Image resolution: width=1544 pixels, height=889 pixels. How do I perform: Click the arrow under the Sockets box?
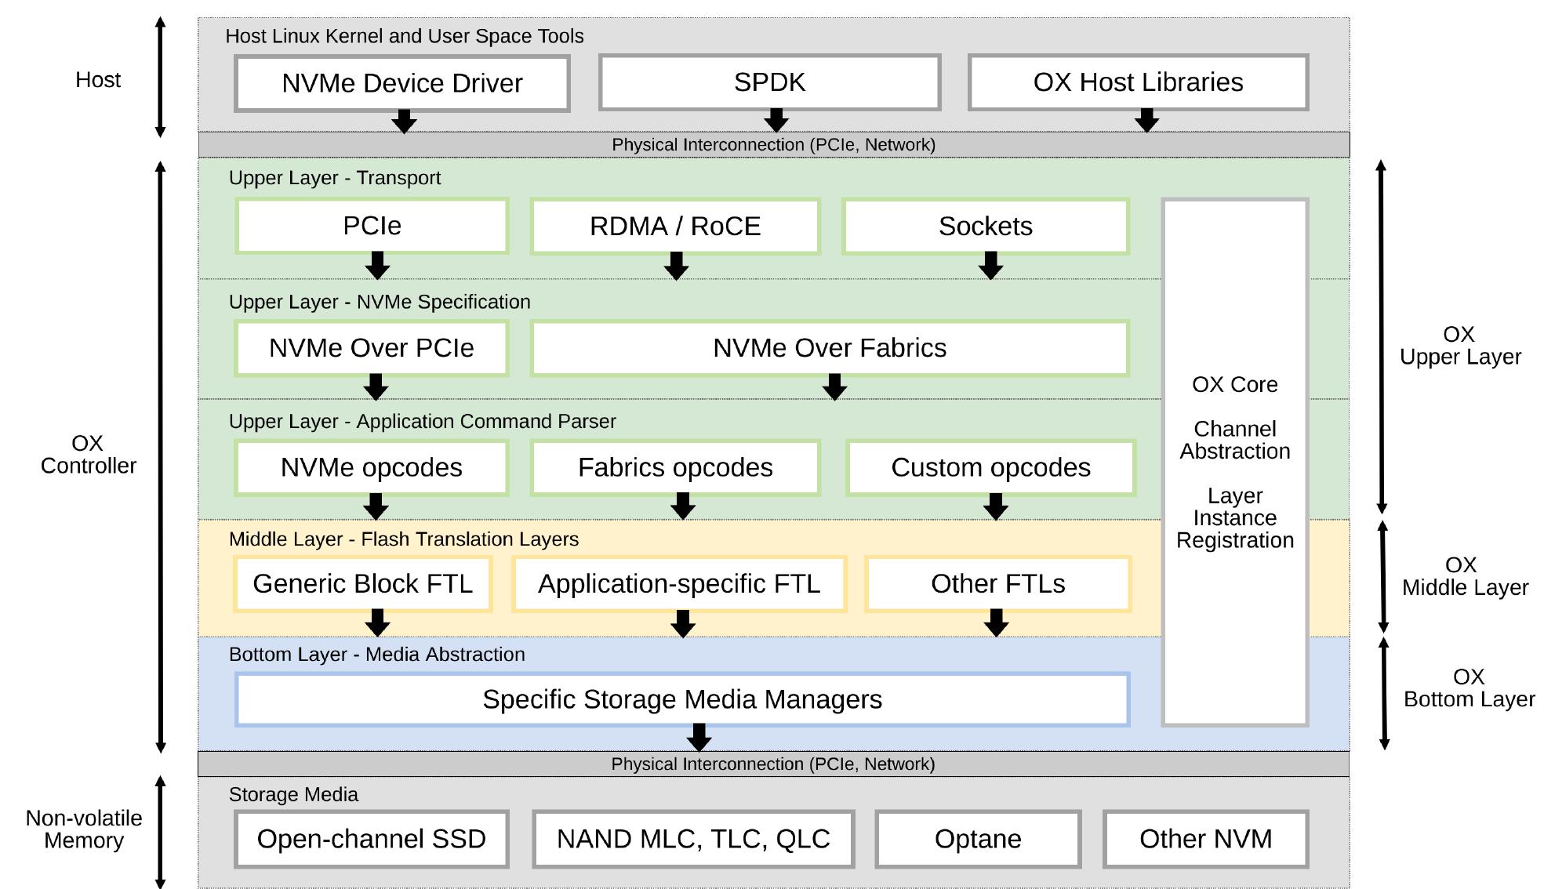(991, 266)
